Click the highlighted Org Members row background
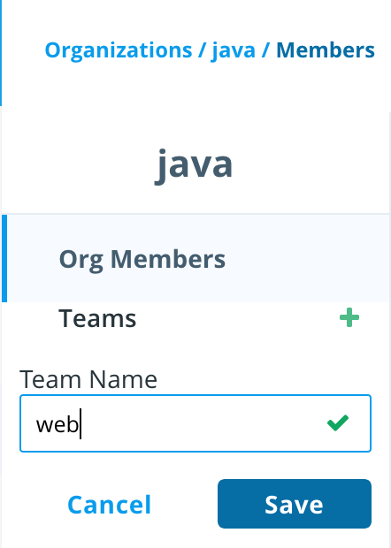The image size is (391, 548). [x=308, y=258]
